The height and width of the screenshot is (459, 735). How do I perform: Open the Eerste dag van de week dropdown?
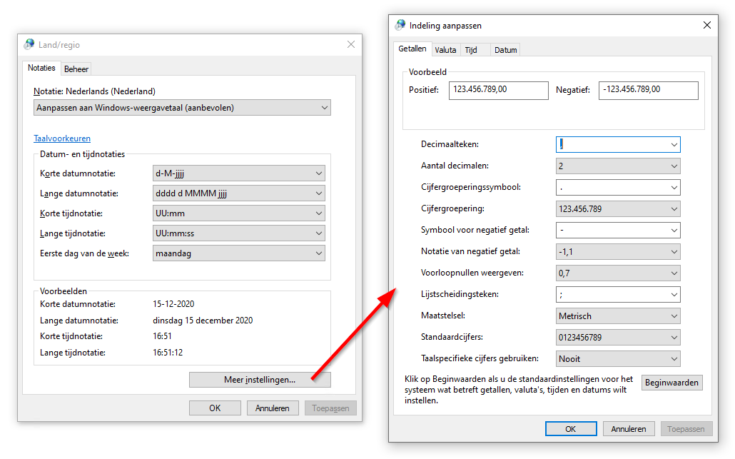(239, 253)
